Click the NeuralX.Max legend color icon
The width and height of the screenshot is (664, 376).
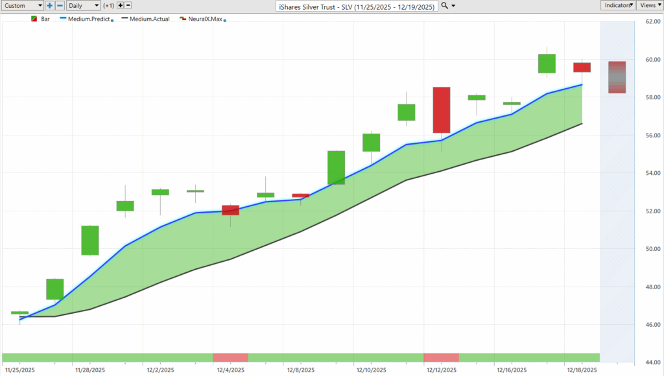click(x=183, y=19)
